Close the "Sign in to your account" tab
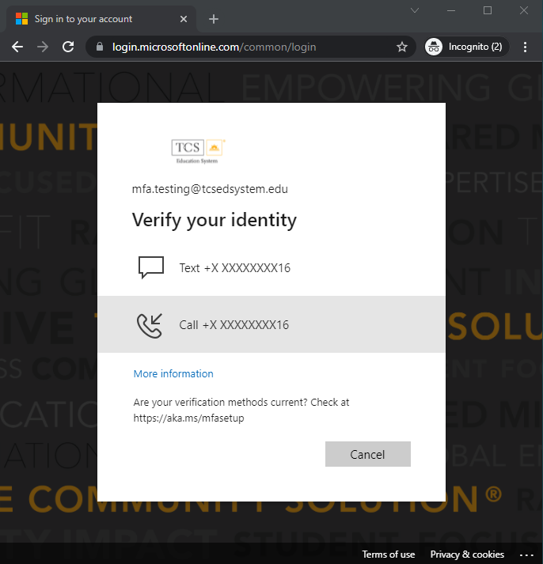Viewport: 543px width, 564px height. click(x=184, y=19)
